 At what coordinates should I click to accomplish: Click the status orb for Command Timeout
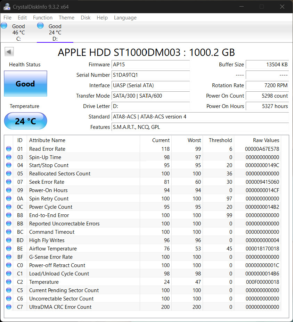pyautogui.click(x=9, y=232)
